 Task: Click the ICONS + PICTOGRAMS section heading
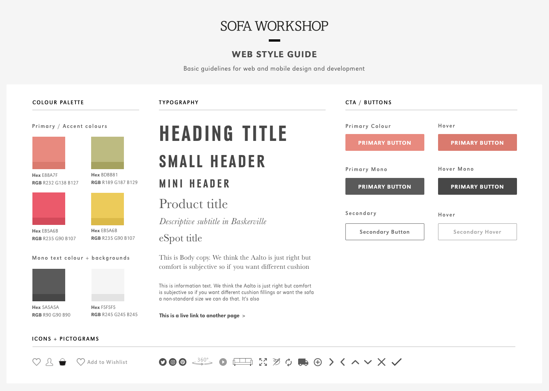click(x=66, y=339)
